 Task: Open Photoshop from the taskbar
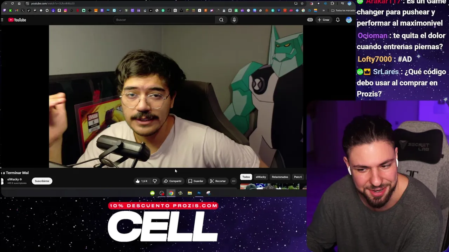[199, 193]
